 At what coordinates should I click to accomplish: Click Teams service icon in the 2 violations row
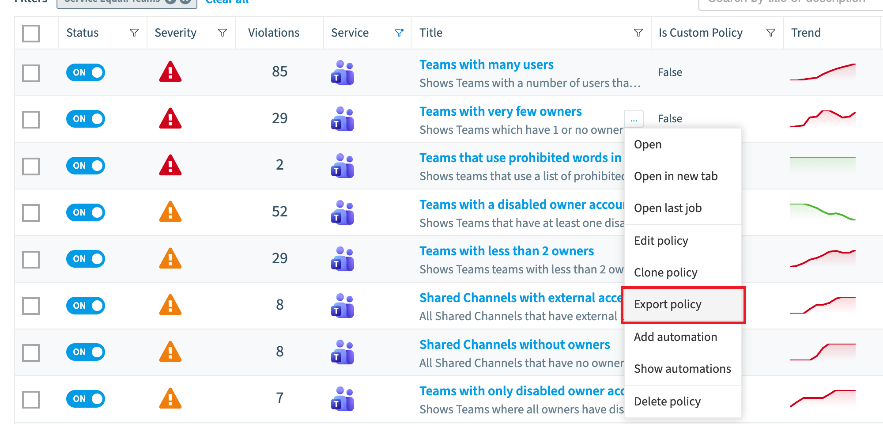click(343, 166)
